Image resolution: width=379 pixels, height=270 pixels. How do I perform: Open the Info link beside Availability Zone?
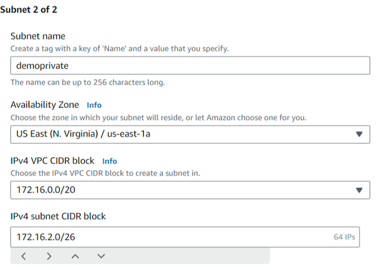pos(94,105)
